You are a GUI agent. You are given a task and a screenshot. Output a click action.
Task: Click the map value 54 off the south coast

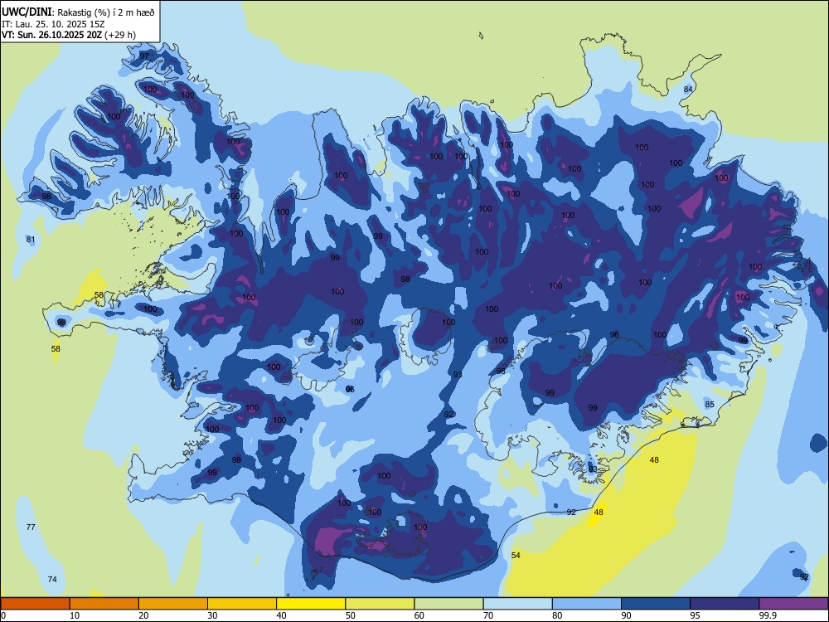[516, 555]
